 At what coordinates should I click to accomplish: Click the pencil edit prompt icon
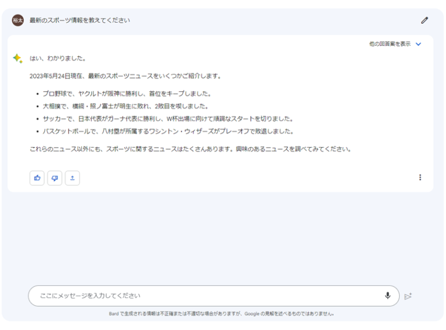[x=425, y=20]
